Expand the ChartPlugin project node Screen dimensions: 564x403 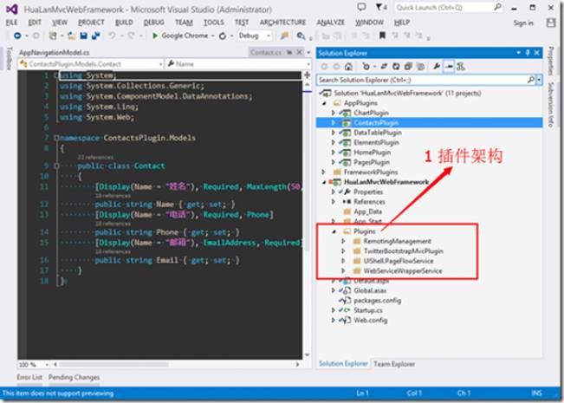[333, 113]
